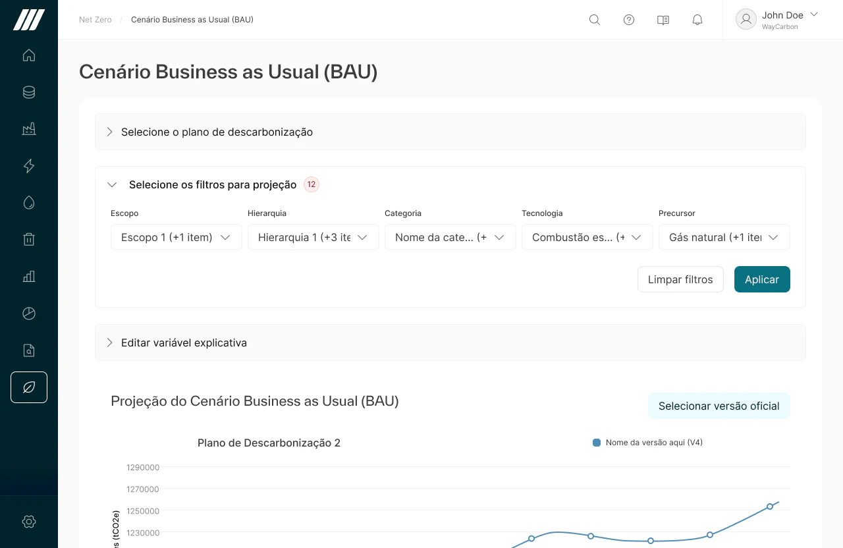Expand Editar variável explicativa section
This screenshot has width=843, height=548.
(x=184, y=342)
